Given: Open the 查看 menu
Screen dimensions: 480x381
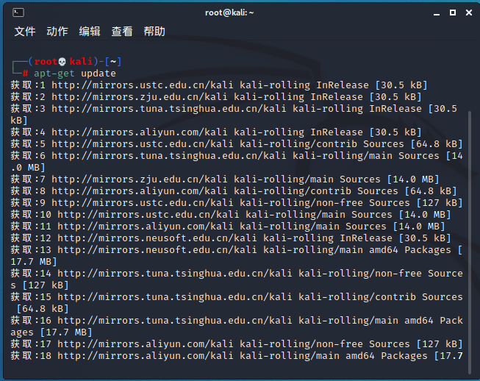Looking at the screenshot, I should pyautogui.click(x=122, y=31).
